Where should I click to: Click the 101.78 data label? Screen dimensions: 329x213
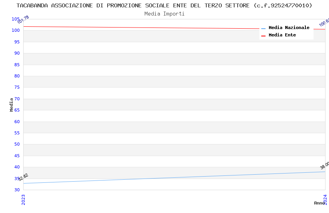23,20
